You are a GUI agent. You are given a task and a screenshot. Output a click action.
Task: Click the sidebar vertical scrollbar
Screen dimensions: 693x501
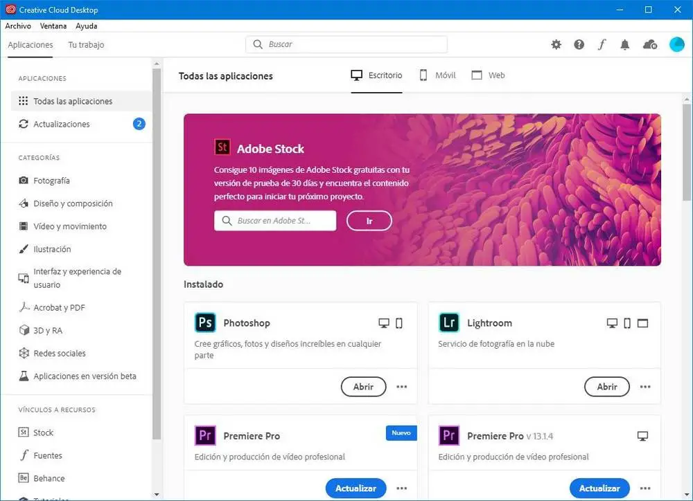tap(157, 254)
